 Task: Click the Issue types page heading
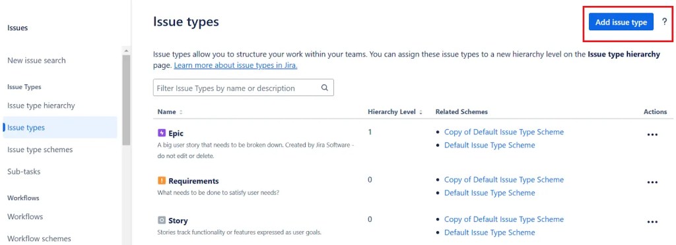point(186,22)
